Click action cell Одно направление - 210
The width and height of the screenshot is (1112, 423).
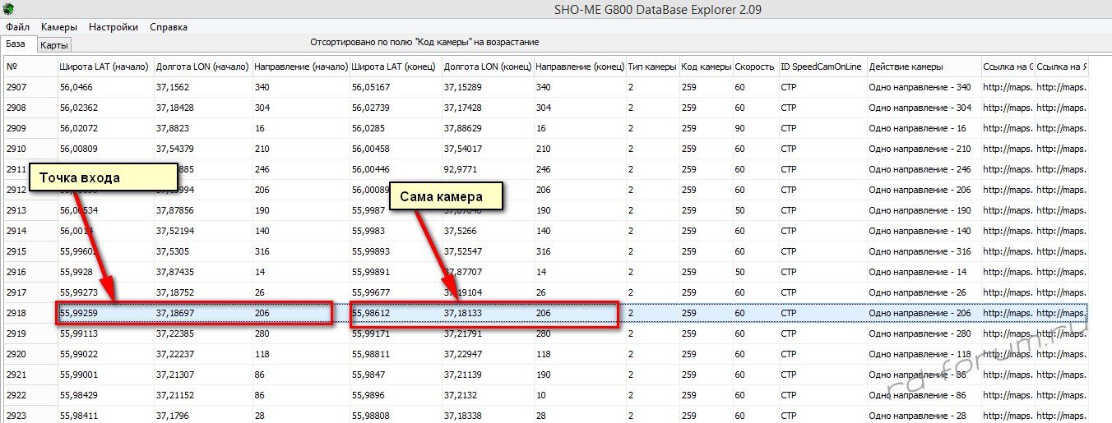click(924, 149)
